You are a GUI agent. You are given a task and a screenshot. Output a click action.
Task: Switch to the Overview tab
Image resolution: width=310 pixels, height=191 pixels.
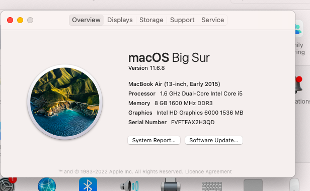coord(86,20)
